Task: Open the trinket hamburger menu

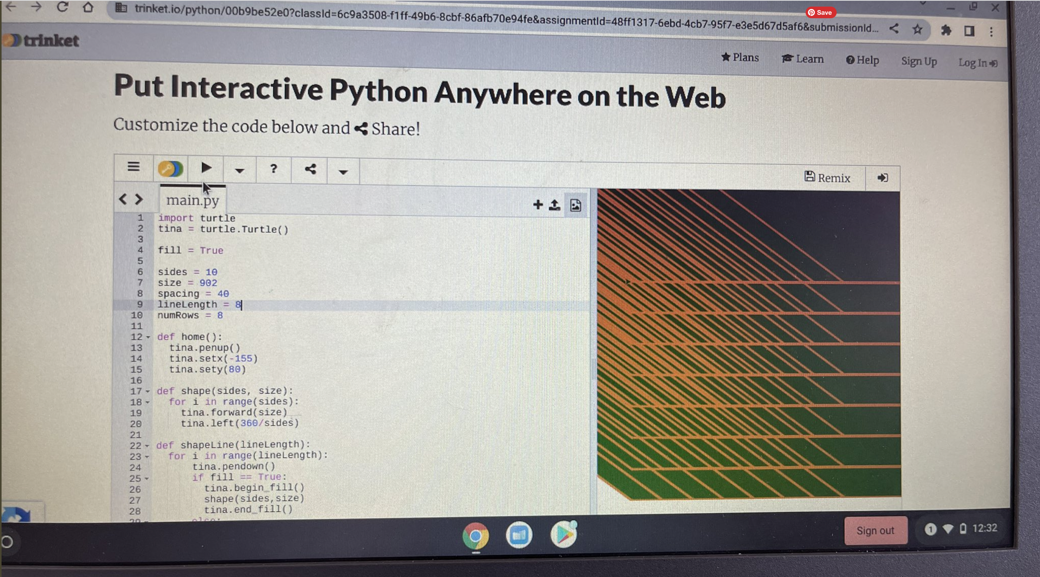Action: pos(133,167)
